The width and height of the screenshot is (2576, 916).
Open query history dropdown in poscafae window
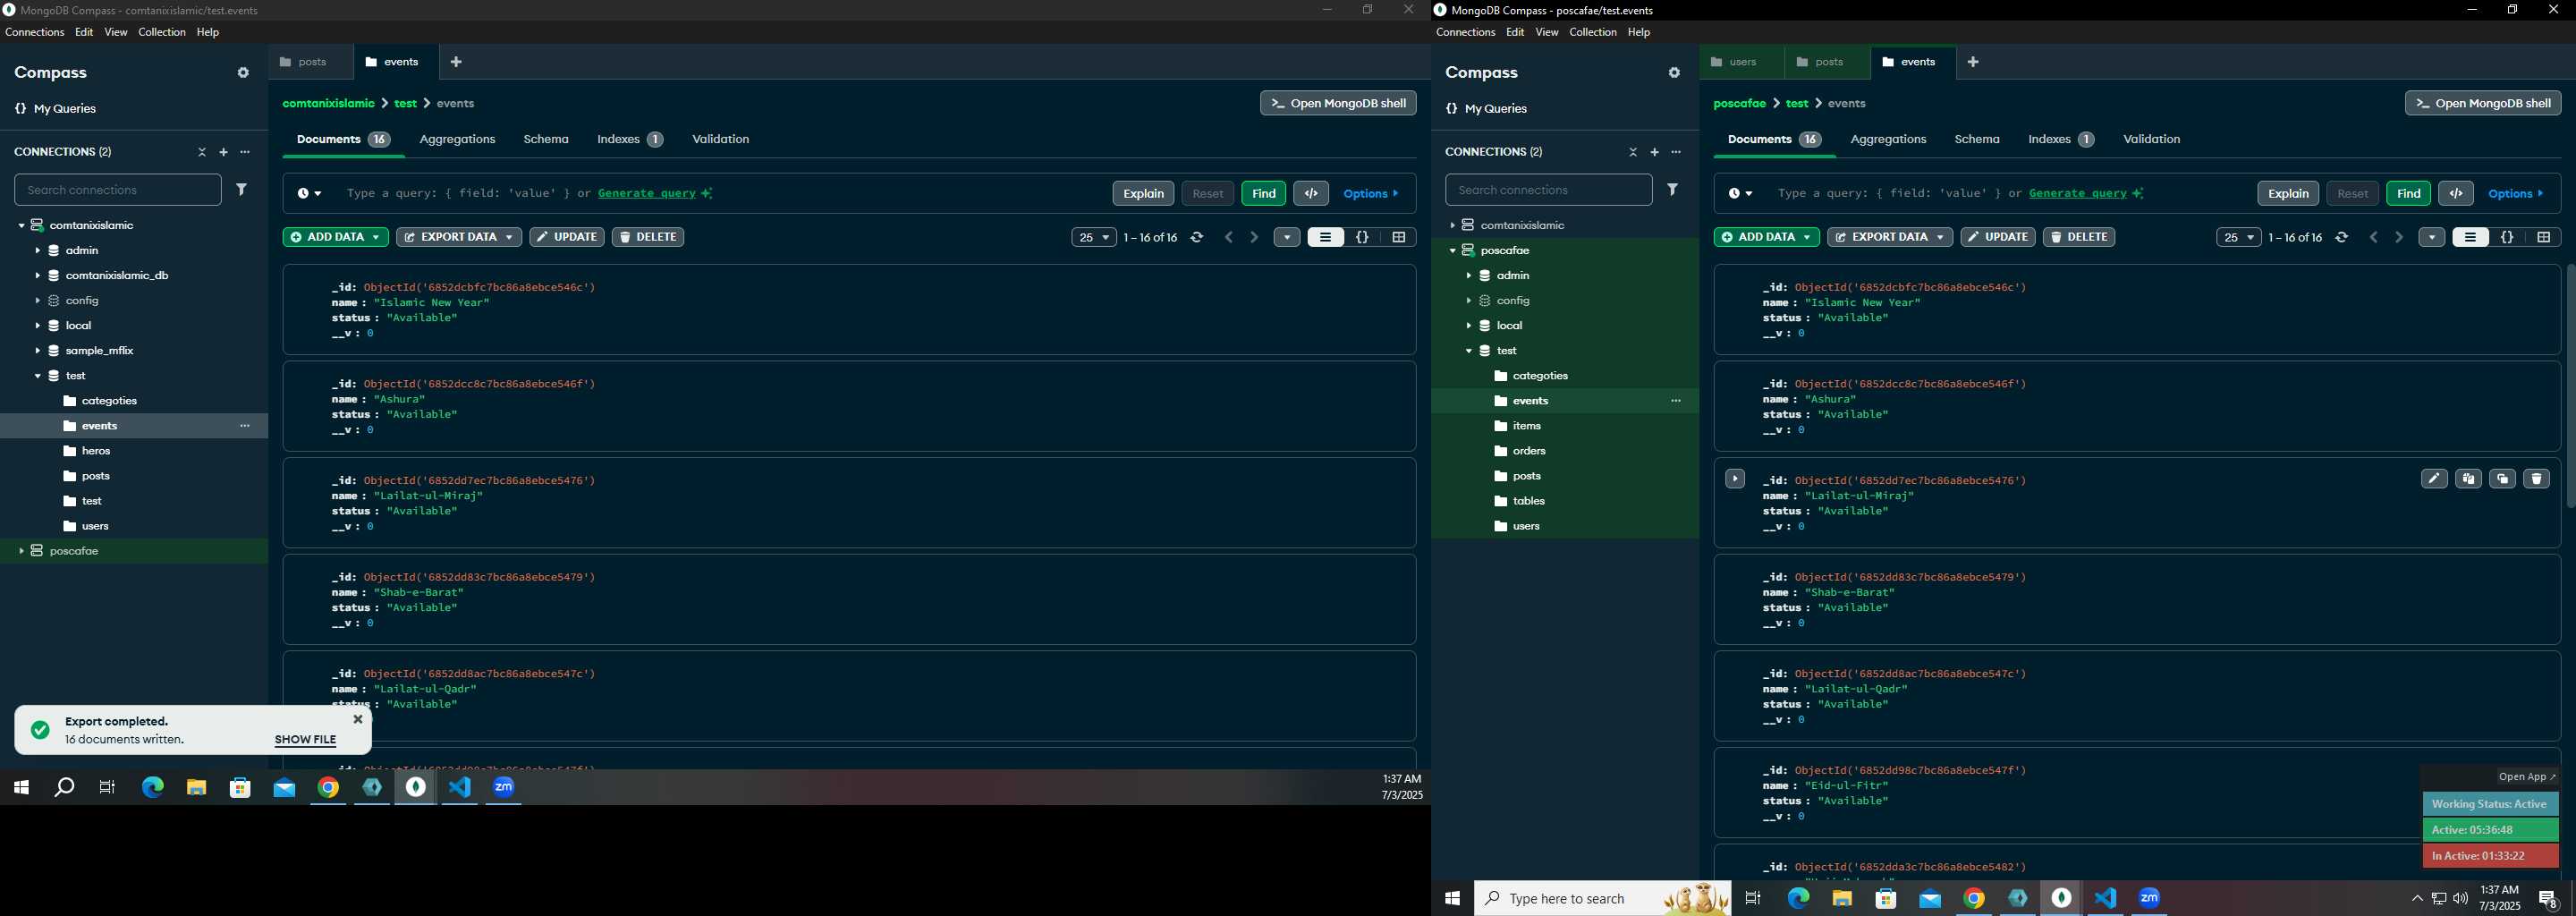pyautogui.click(x=1740, y=193)
